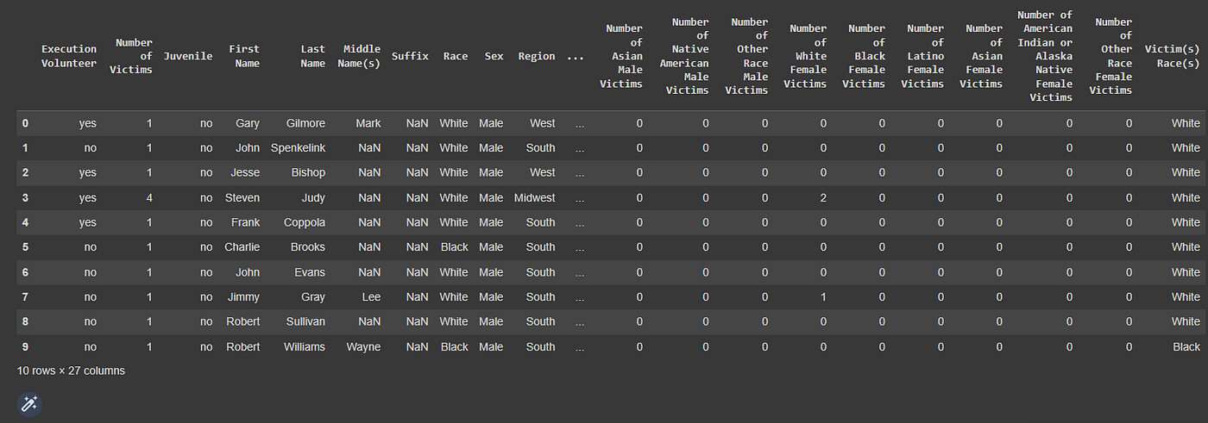
Task: Click the row index 5 label
Action: point(25,246)
